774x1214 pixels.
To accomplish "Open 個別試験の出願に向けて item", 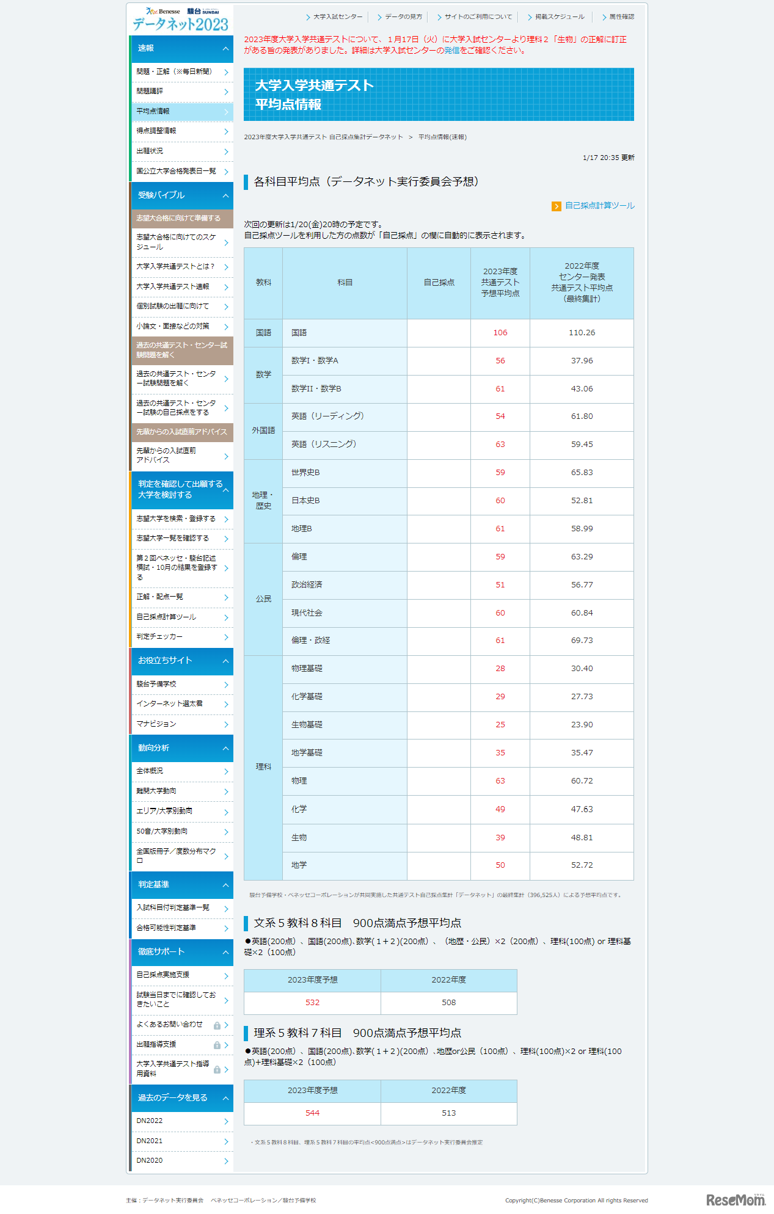I will point(181,307).
